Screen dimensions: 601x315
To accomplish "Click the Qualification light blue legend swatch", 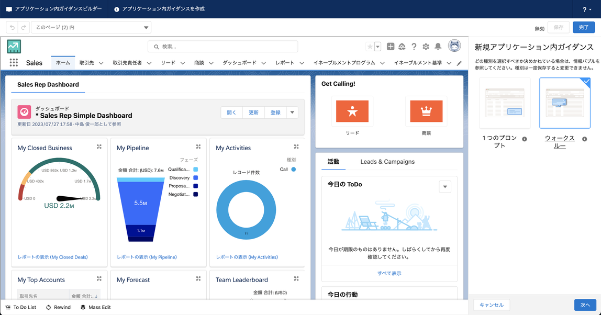I will point(195,170).
